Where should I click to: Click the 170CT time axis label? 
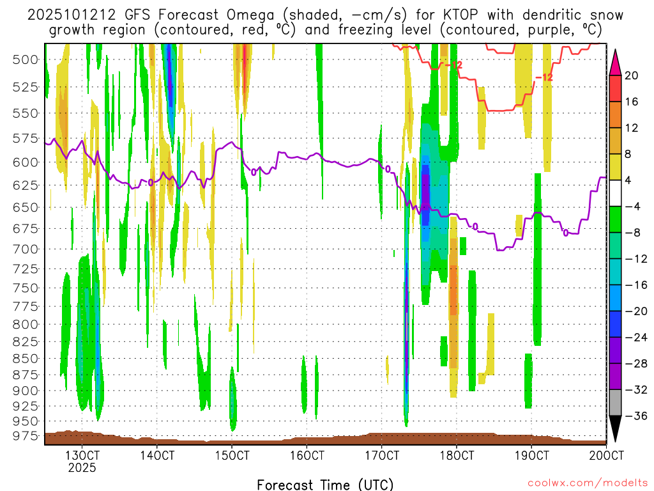click(382, 455)
